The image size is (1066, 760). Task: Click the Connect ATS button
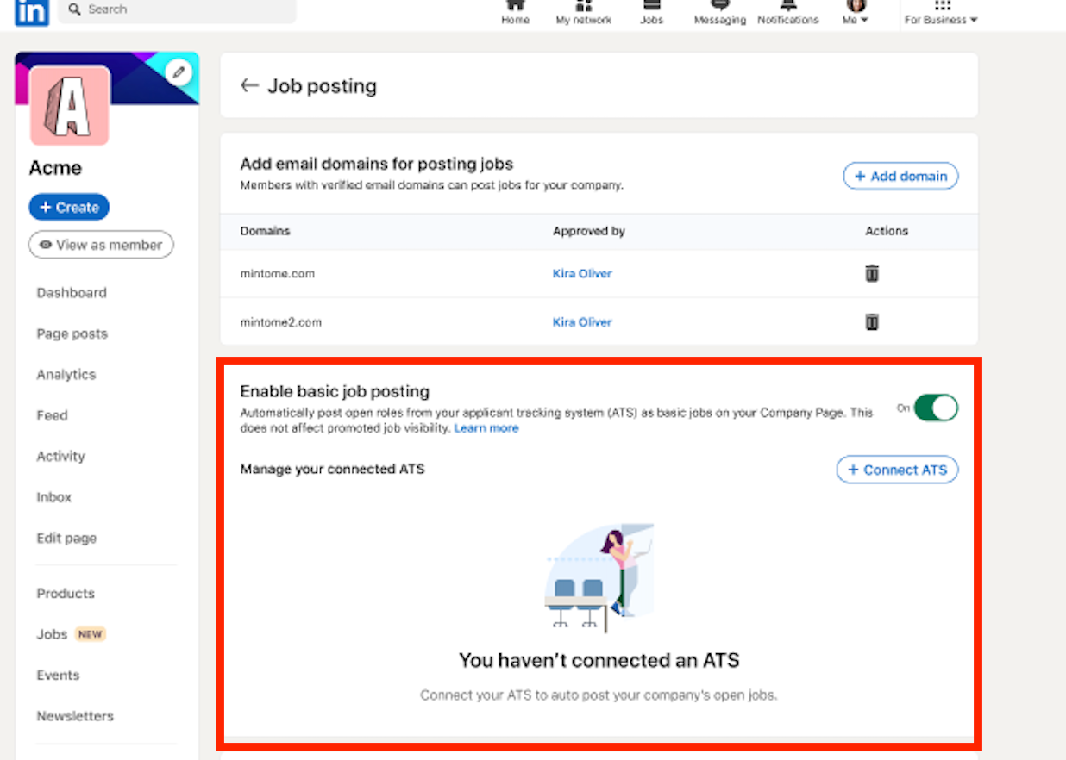click(896, 470)
